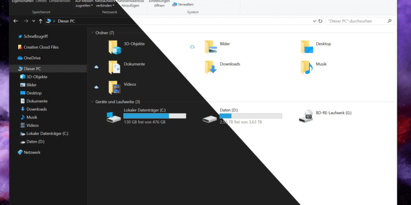Select the BD-RE-Laufwerk (G:) drive
This screenshot has height=205, width=411.
(x=326, y=116)
